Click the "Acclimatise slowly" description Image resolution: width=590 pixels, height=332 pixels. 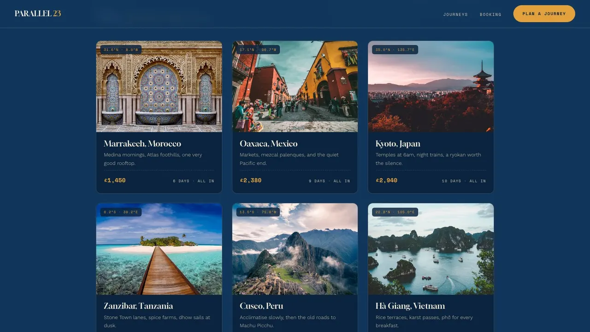(288, 321)
